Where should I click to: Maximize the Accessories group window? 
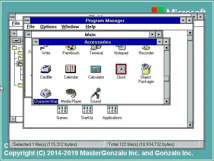[166, 42]
